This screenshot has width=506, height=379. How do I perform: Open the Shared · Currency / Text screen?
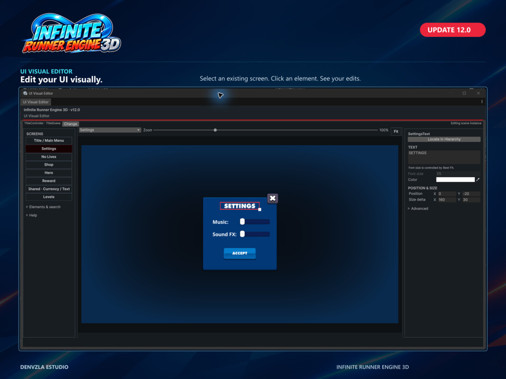49,189
